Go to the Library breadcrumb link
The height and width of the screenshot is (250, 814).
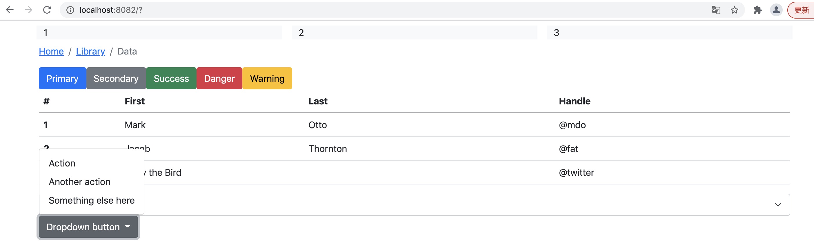90,52
